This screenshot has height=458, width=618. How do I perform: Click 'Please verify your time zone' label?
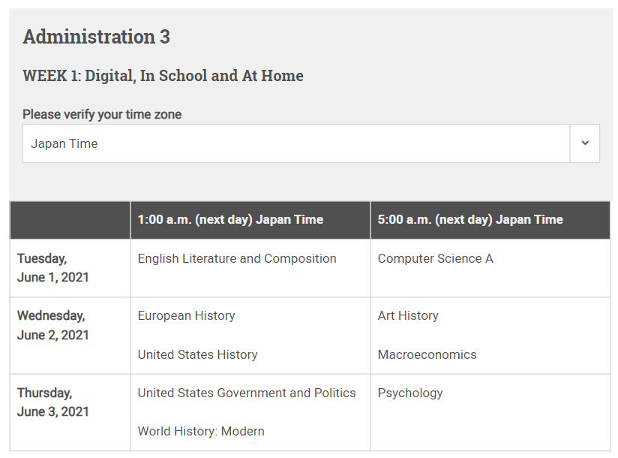(102, 114)
